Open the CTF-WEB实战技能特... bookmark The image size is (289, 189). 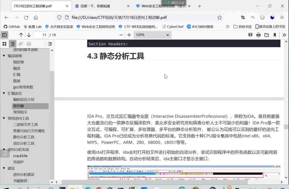138,27
